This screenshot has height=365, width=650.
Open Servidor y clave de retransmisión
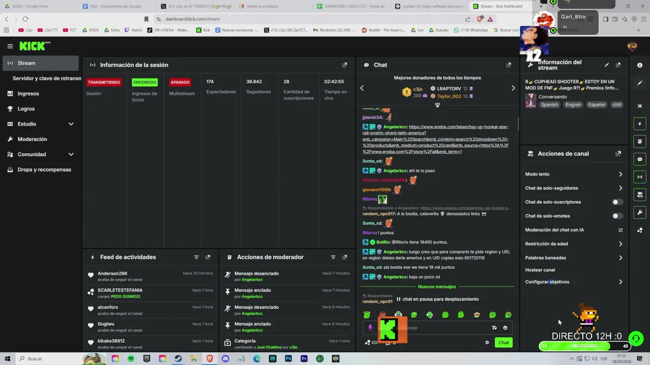pos(46,78)
